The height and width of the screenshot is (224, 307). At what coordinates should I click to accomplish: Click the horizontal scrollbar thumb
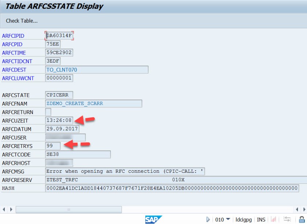coord(69,209)
